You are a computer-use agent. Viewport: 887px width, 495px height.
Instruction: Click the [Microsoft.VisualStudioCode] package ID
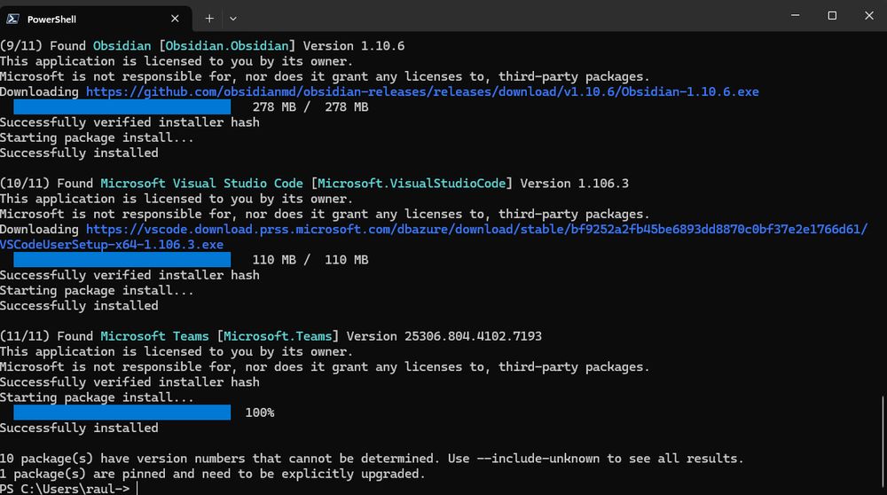click(x=412, y=184)
